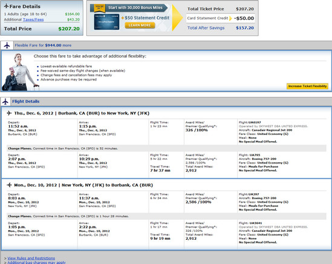Screen dimensions: 332x264
Task: Click the airplane icon beside Flight Details
Action: coord(5,102)
